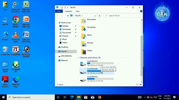The height and width of the screenshot is (100, 179).
Task: Click the Refresh button beside address bar
Action: (x=100, y=16)
